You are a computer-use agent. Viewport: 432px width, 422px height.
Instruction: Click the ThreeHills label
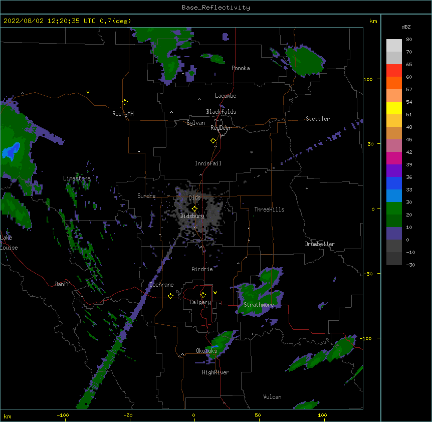click(269, 209)
